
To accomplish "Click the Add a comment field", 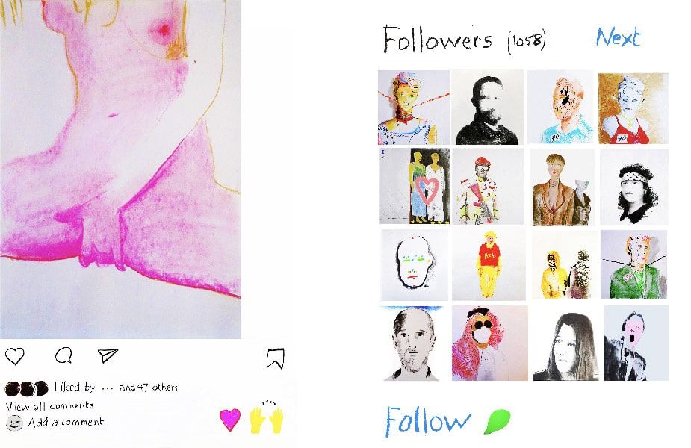I will (x=66, y=423).
